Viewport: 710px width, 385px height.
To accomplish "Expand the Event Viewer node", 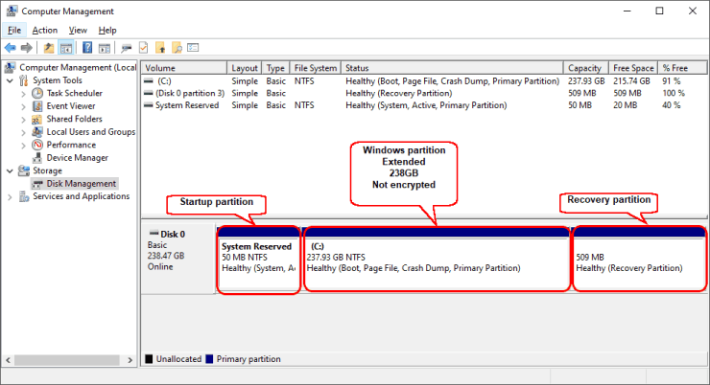I will point(23,106).
